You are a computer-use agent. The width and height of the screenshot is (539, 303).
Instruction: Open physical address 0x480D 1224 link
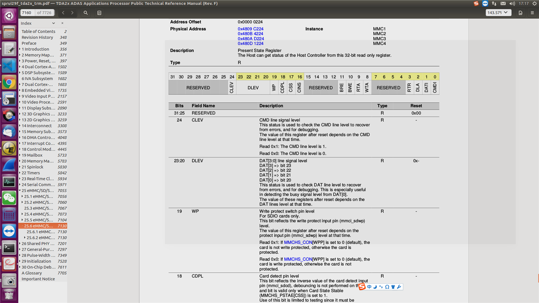[x=251, y=43]
